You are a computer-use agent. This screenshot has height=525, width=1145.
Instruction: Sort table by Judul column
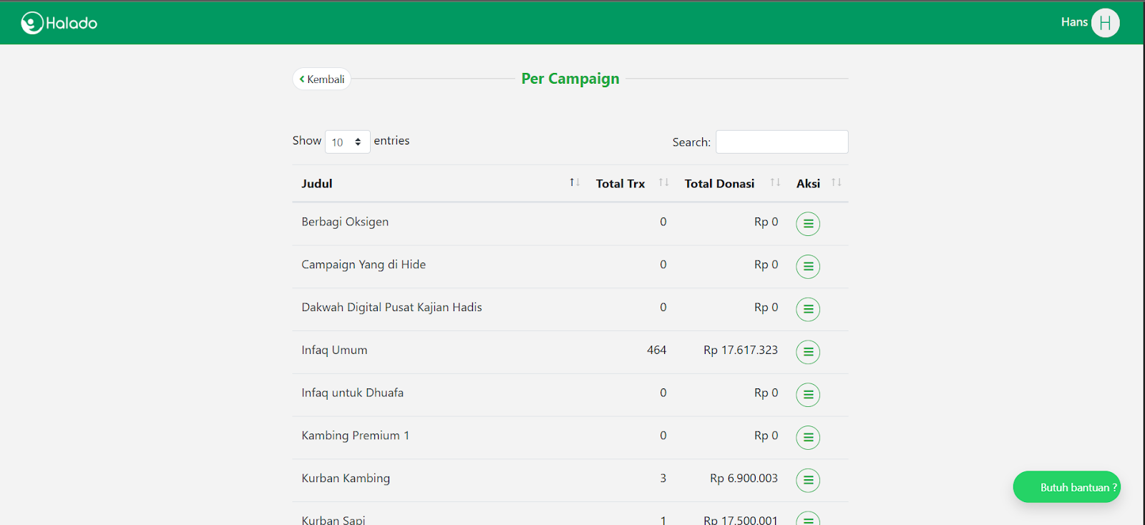tap(317, 184)
